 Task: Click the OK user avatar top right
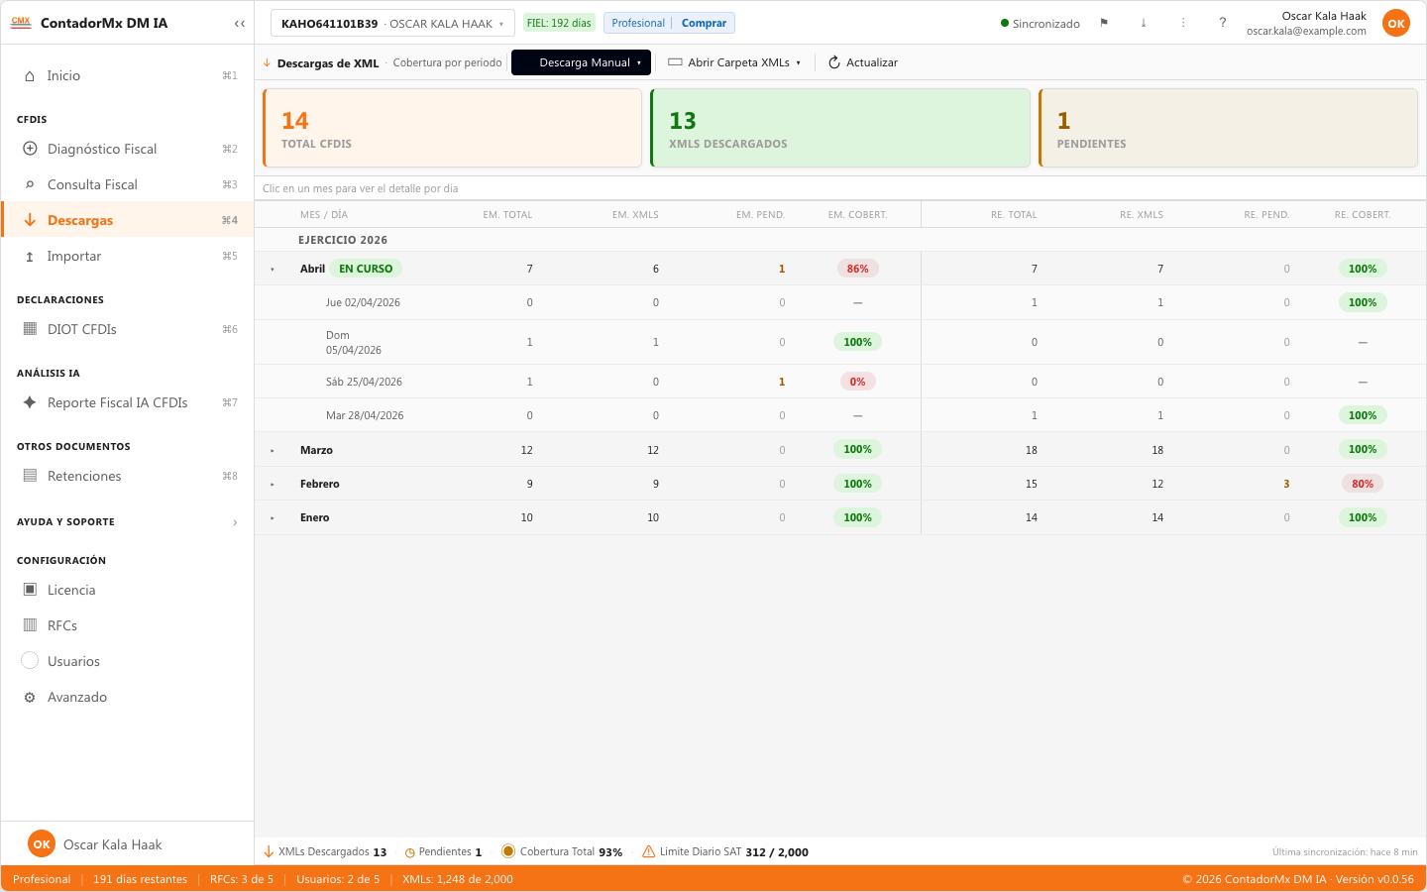tap(1396, 23)
